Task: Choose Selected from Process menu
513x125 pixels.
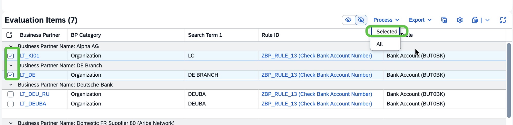Action: pyautogui.click(x=387, y=32)
